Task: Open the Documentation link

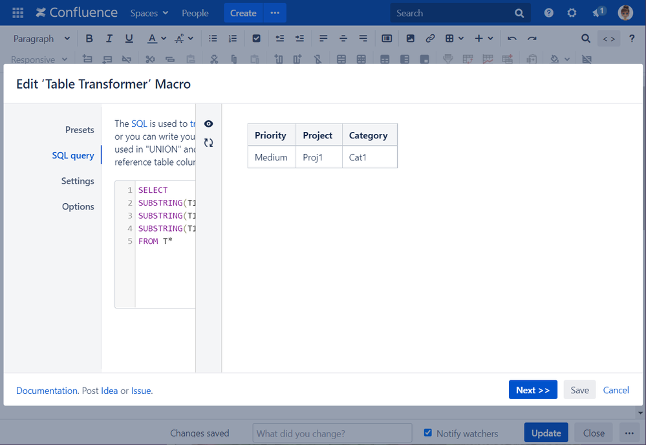Action: pyautogui.click(x=47, y=391)
